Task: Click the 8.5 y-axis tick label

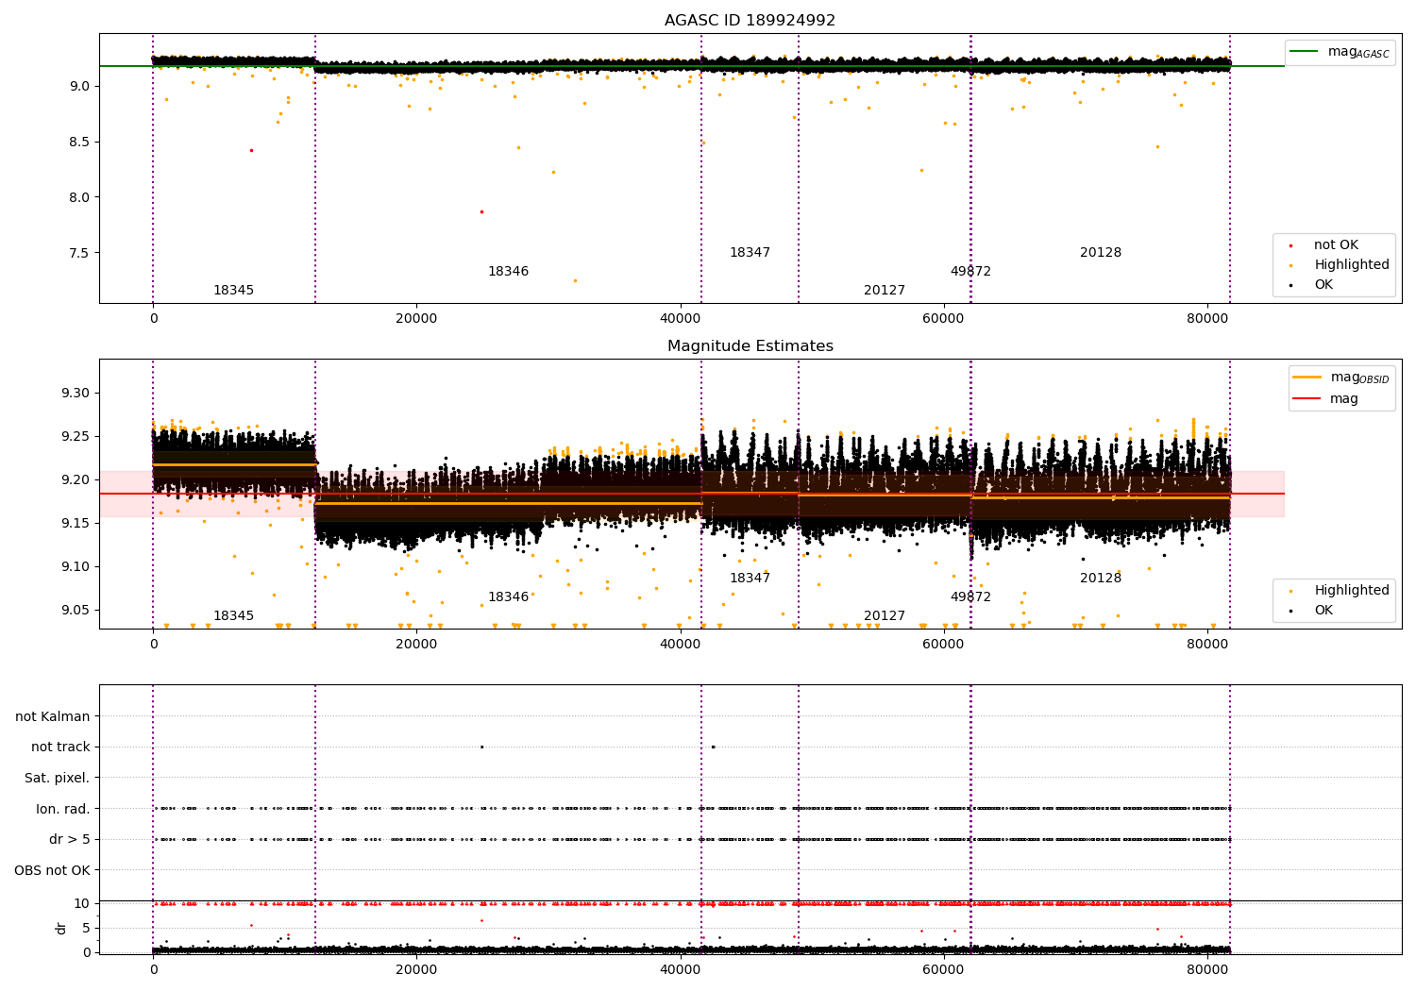Action: (x=80, y=143)
